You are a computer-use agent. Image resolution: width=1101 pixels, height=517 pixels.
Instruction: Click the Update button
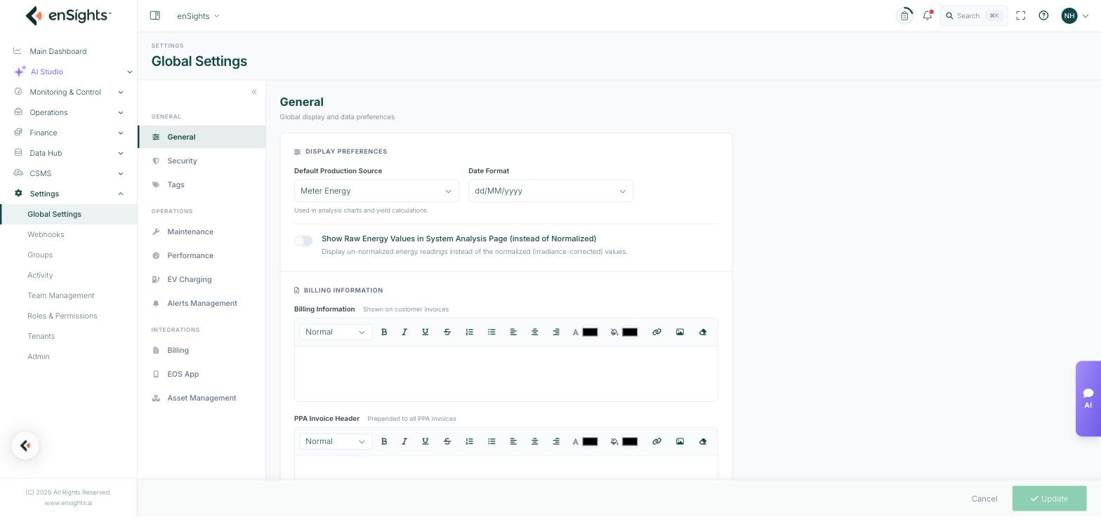click(x=1049, y=499)
